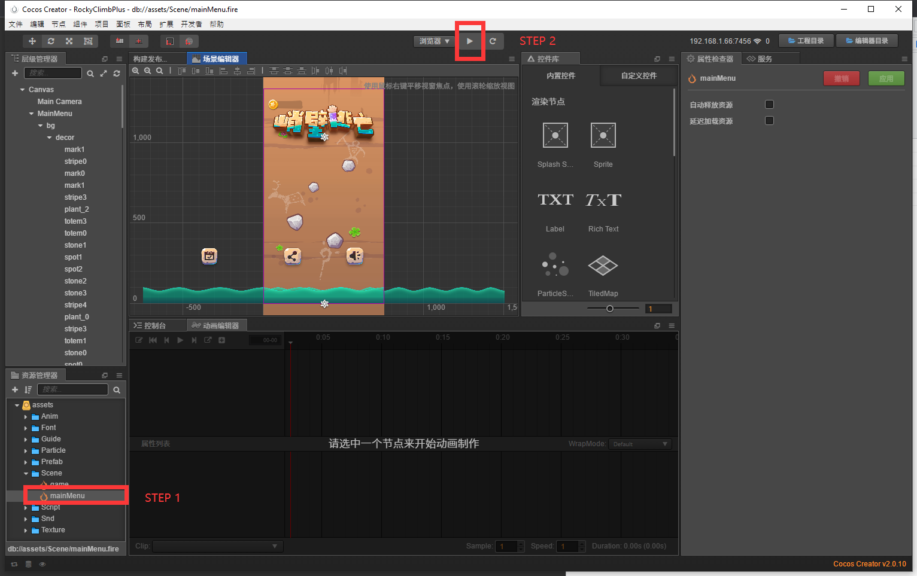Change asset manager sort order

[x=28, y=389]
